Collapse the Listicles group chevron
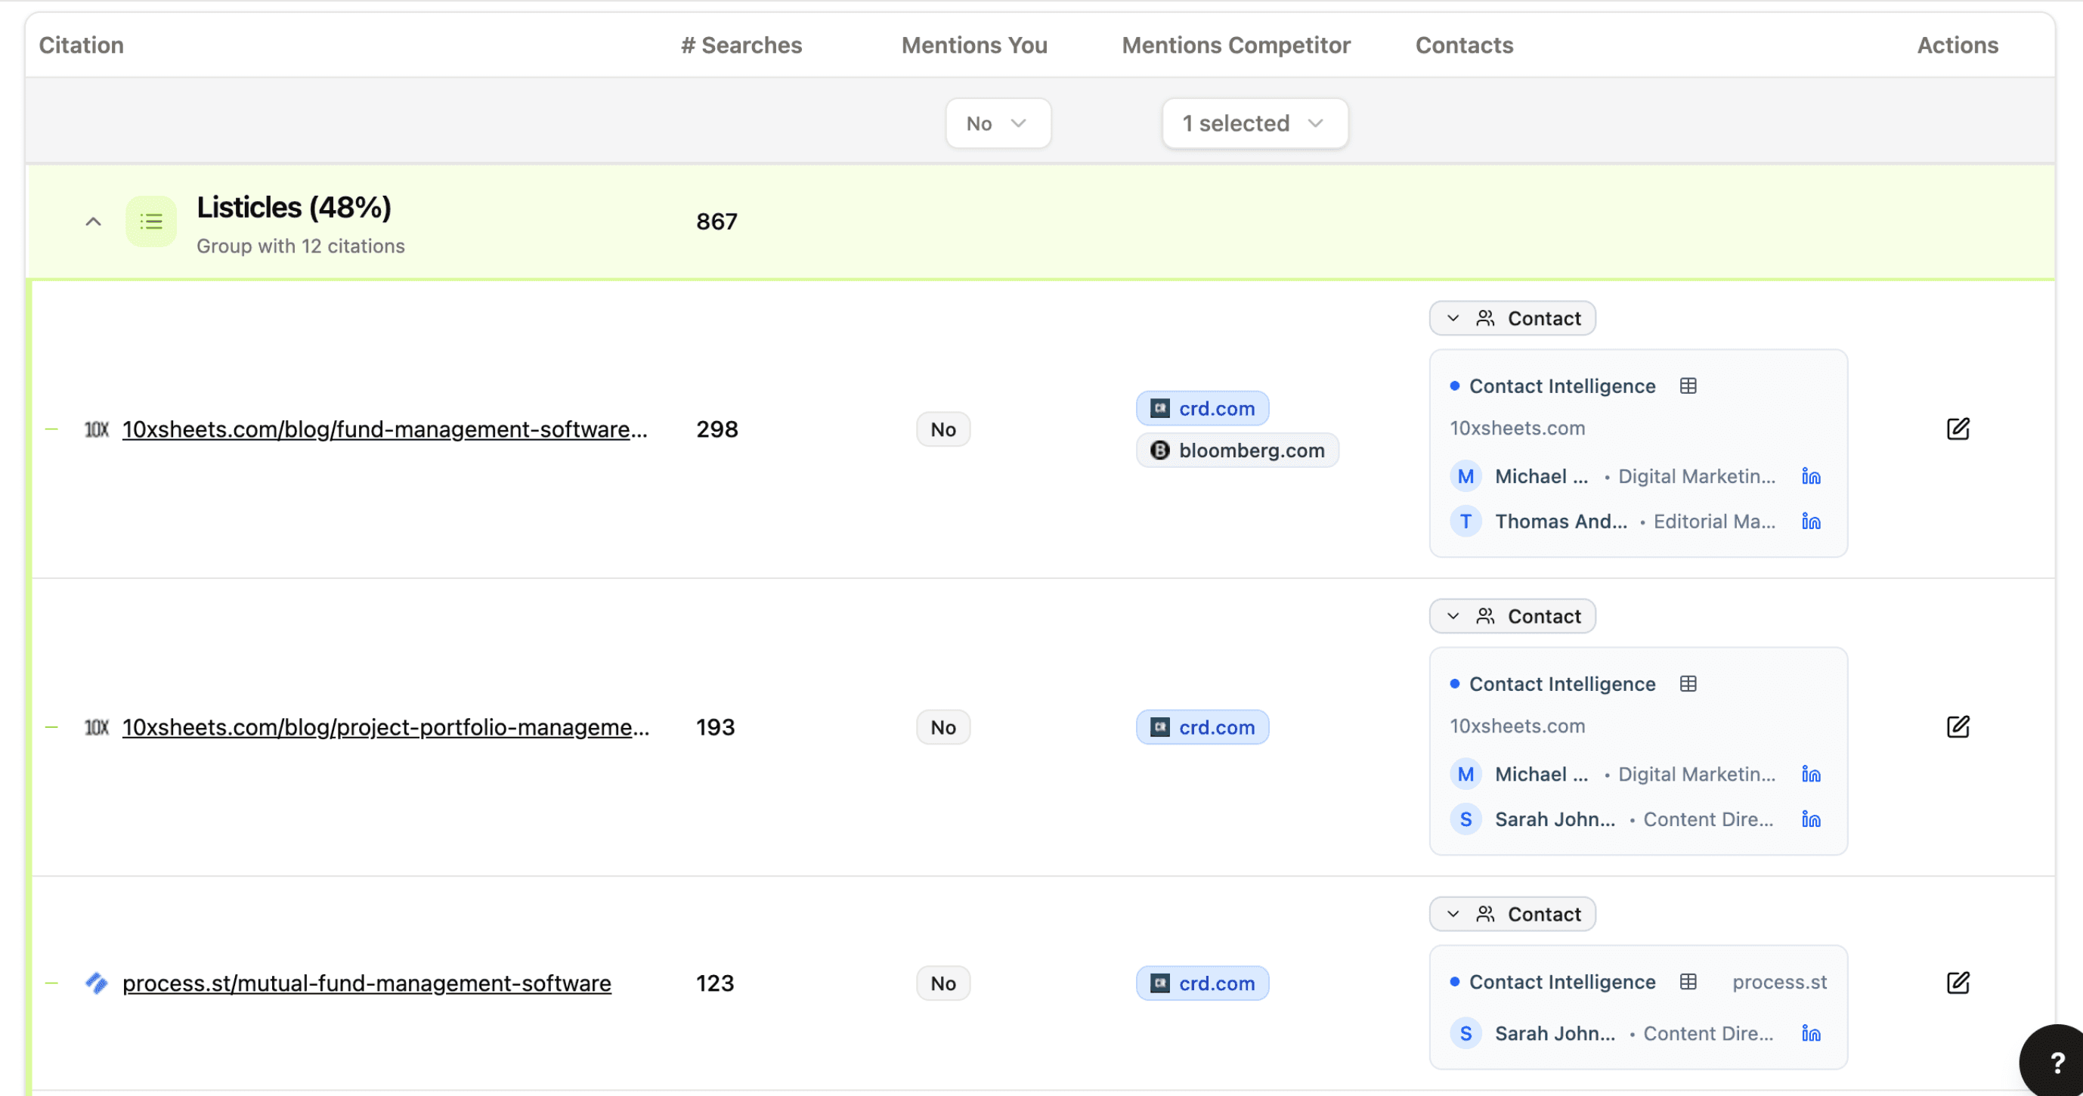Screen dimensions: 2083x1096 (94, 221)
